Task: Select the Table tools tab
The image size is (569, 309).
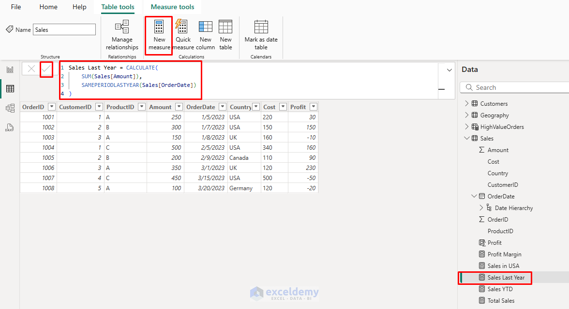Action: 118,7
